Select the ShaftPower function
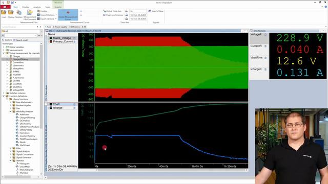This screenshot has width=328, height=184. point(25,145)
